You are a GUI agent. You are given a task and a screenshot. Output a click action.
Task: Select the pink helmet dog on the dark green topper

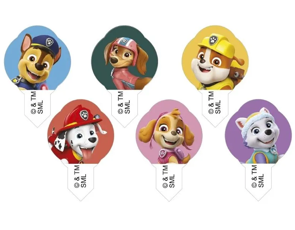click(127, 63)
